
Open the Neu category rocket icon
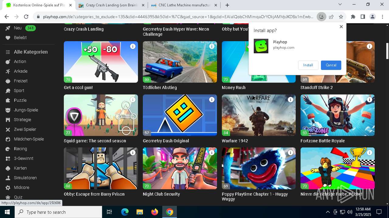pyautogui.click(x=8, y=28)
